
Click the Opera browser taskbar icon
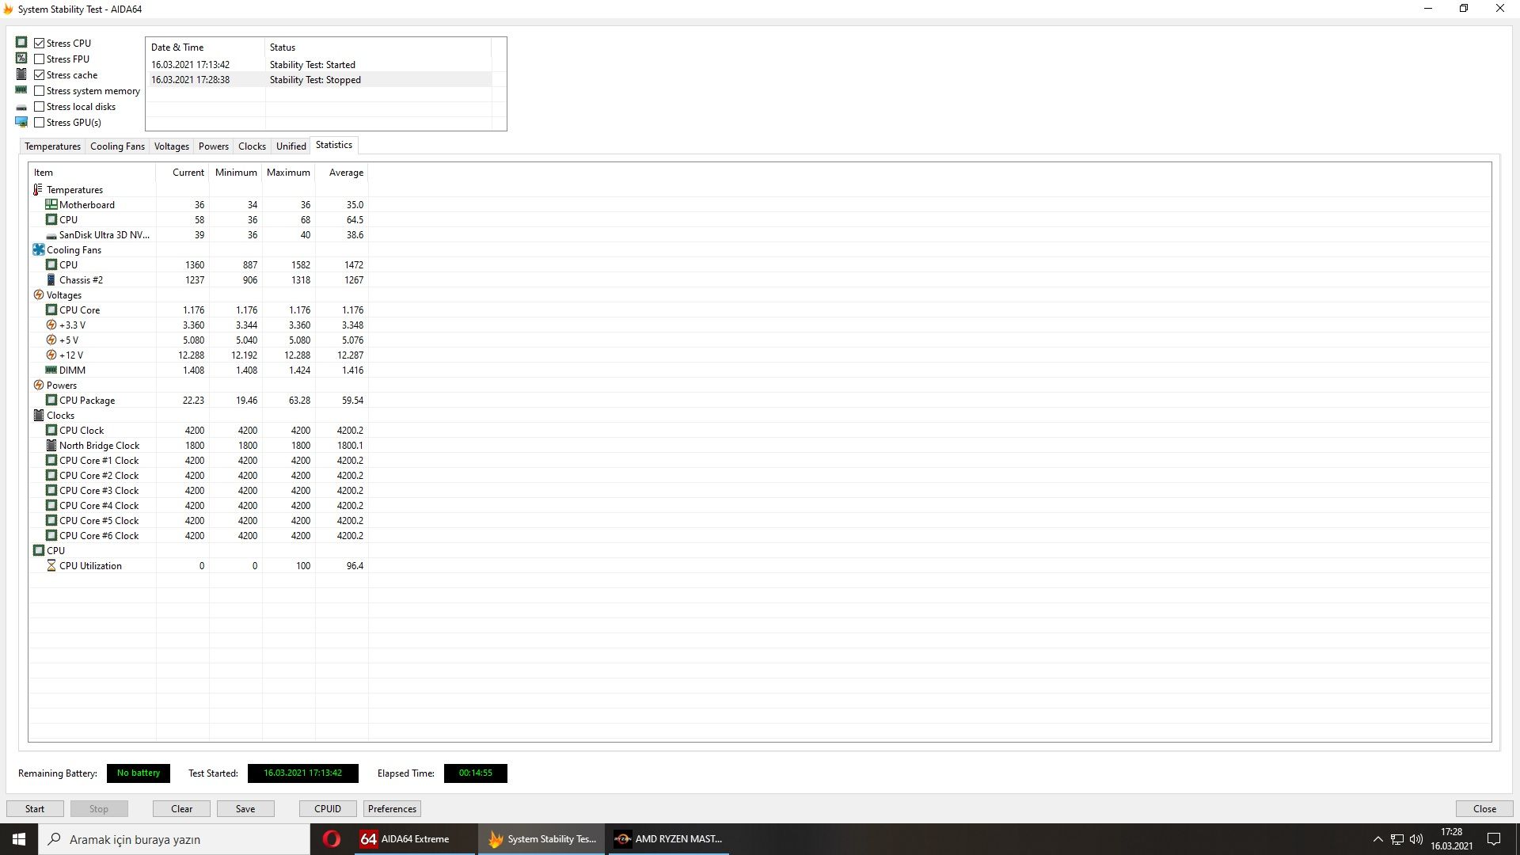pos(332,839)
